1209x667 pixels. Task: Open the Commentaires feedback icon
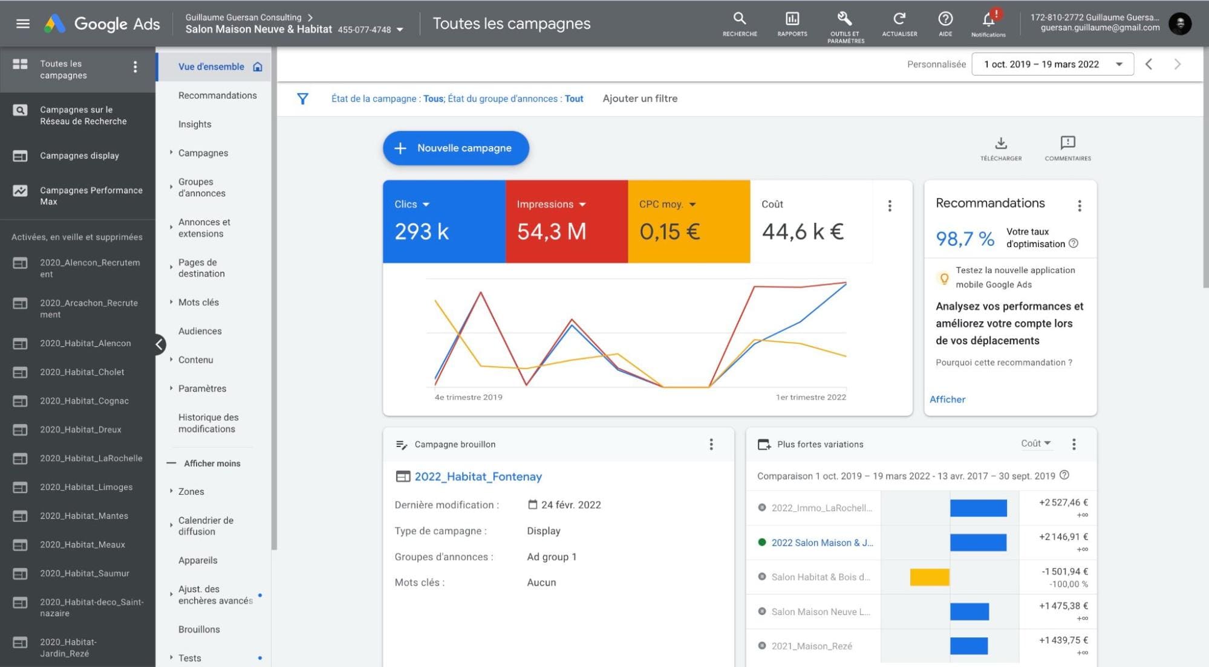click(1067, 148)
